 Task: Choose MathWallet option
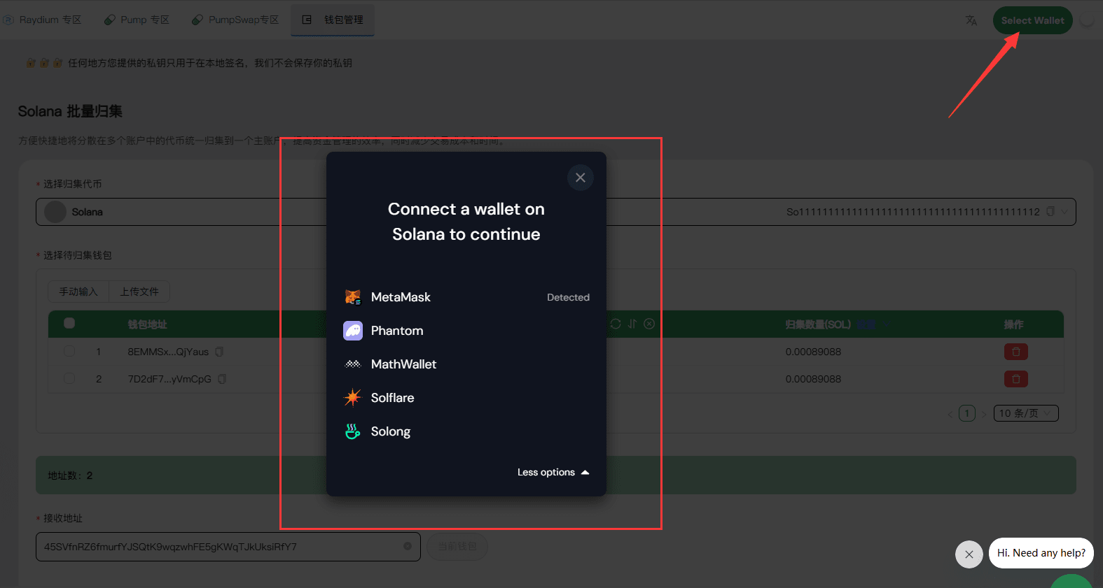pyautogui.click(x=466, y=364)
